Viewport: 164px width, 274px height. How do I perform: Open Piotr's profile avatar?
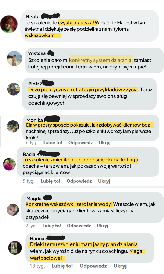14,89
